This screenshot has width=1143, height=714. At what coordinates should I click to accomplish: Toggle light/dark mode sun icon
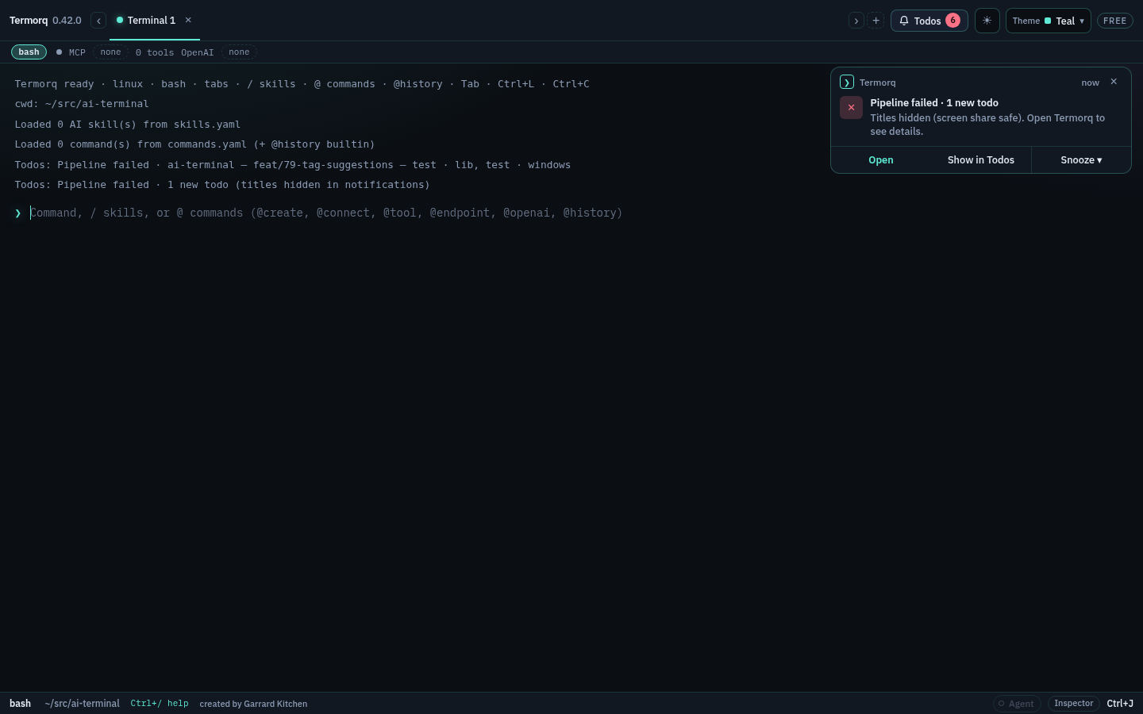coord(987,21)
